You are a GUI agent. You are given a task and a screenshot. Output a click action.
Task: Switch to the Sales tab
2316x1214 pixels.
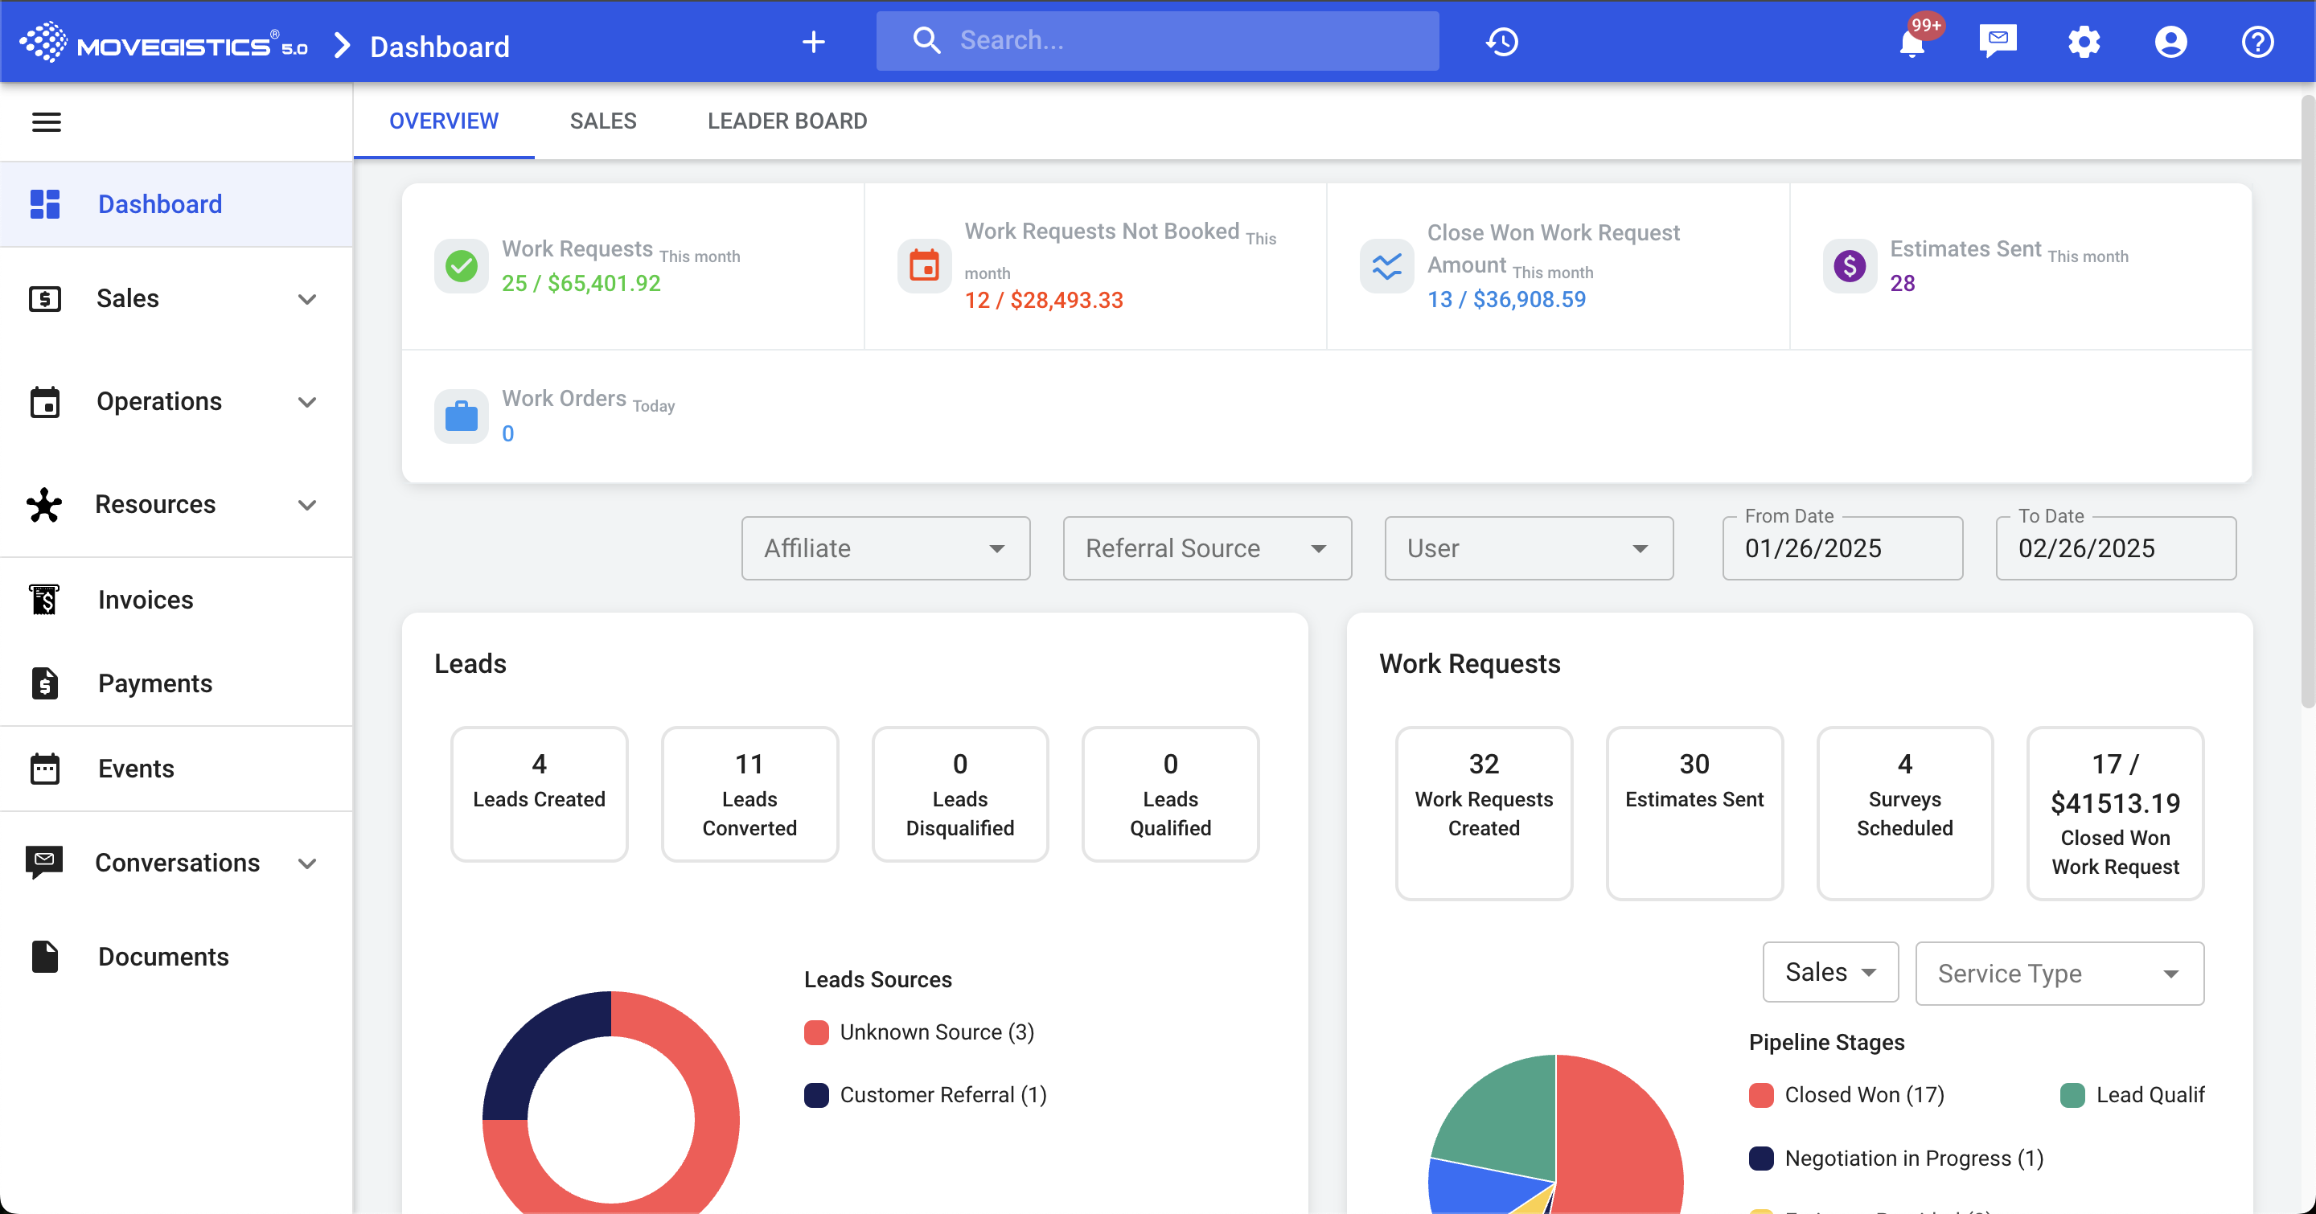click(x=602, y=121)
